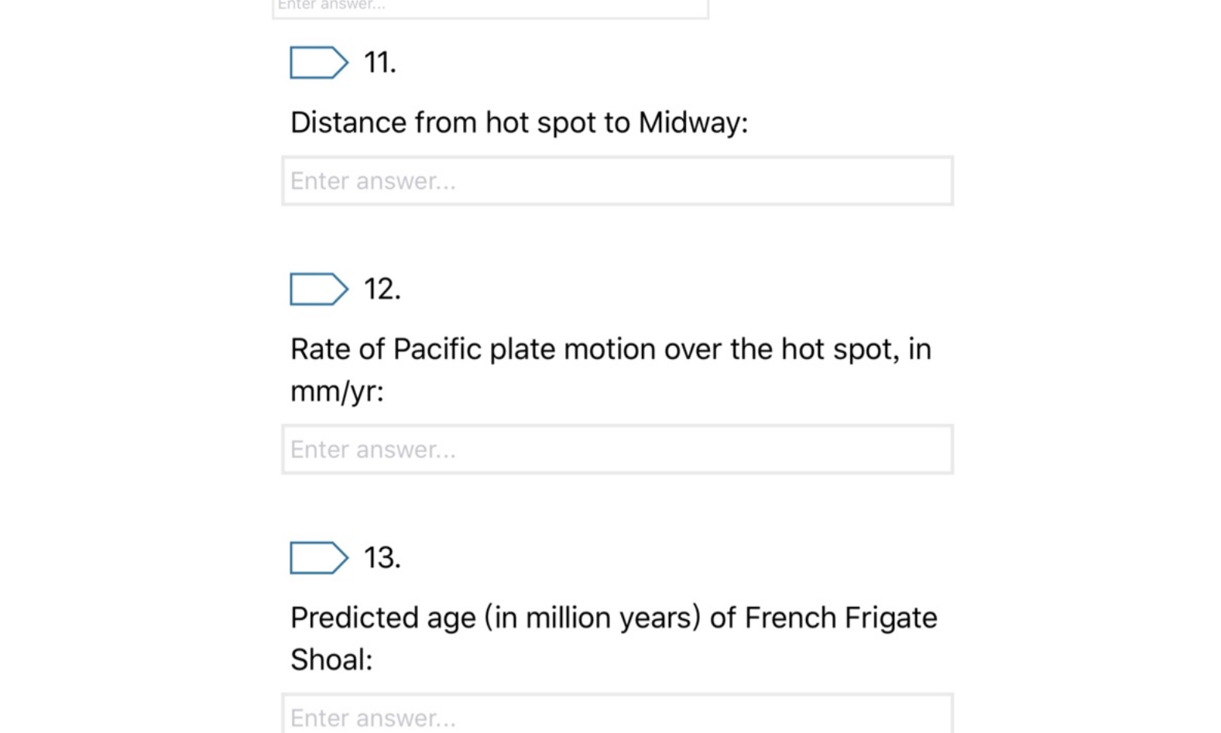Click the word 'Shoal:' in question 13
This screenshot has height=733, width=1221.
tap(331, 659)
